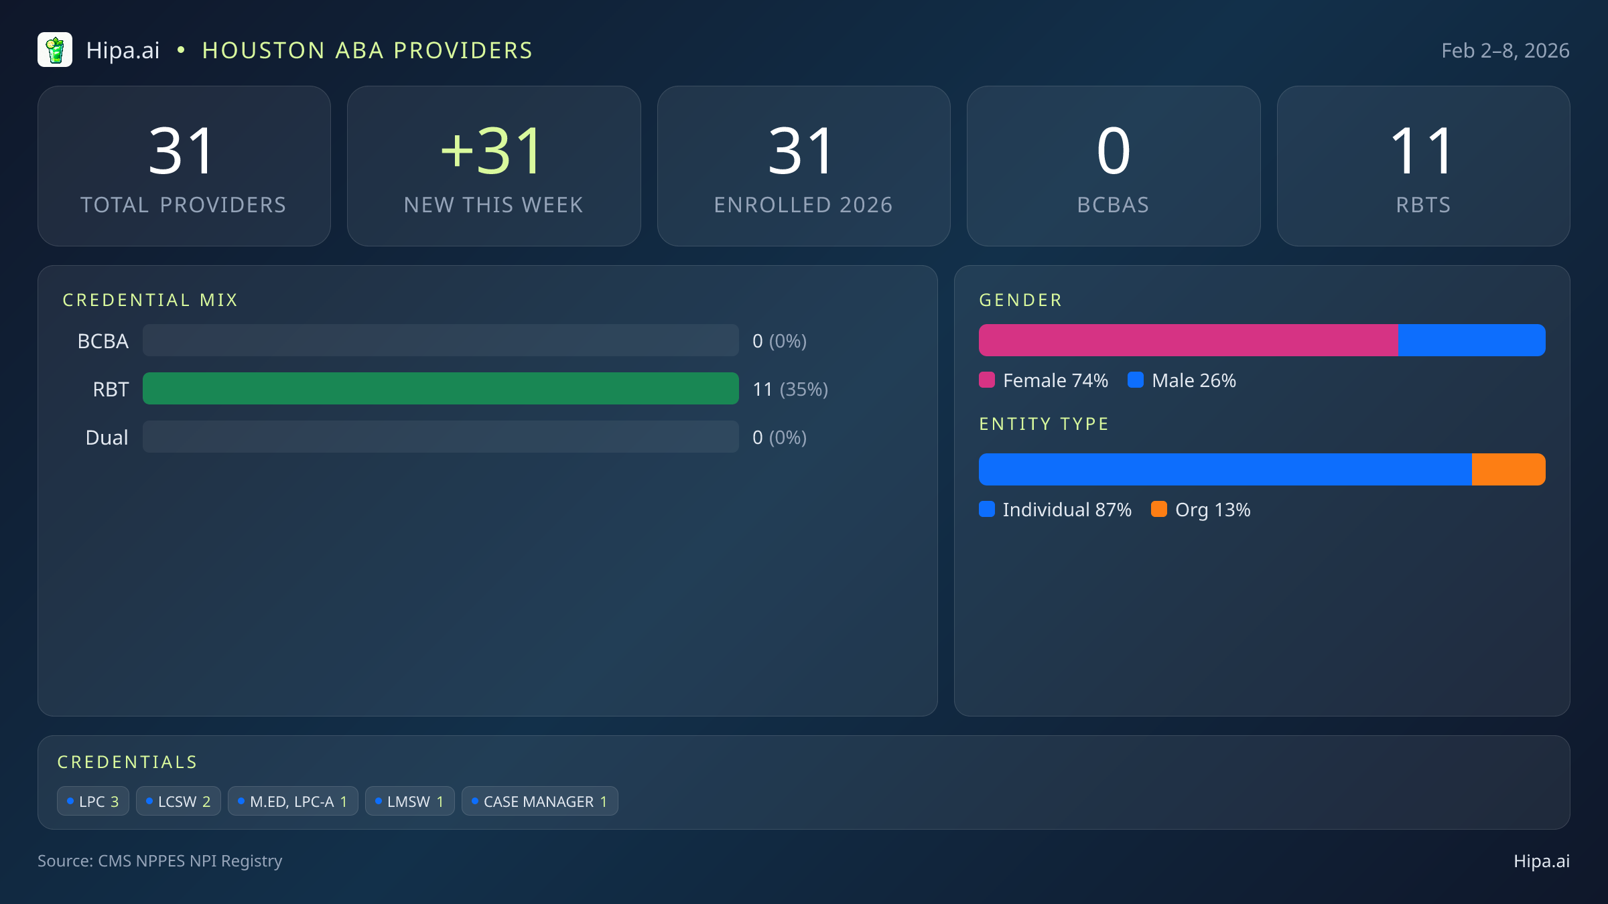Click the Feb 2–8, 2026 date label

pyautogui.click(x=1505, y=50)
